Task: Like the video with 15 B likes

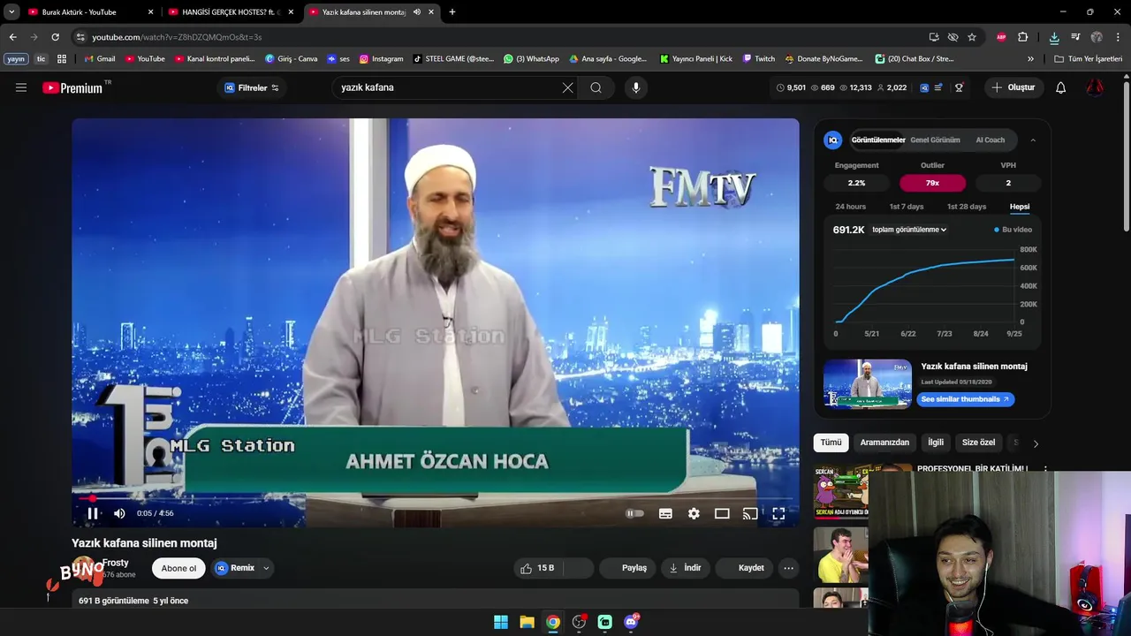Action: point(538,568)
